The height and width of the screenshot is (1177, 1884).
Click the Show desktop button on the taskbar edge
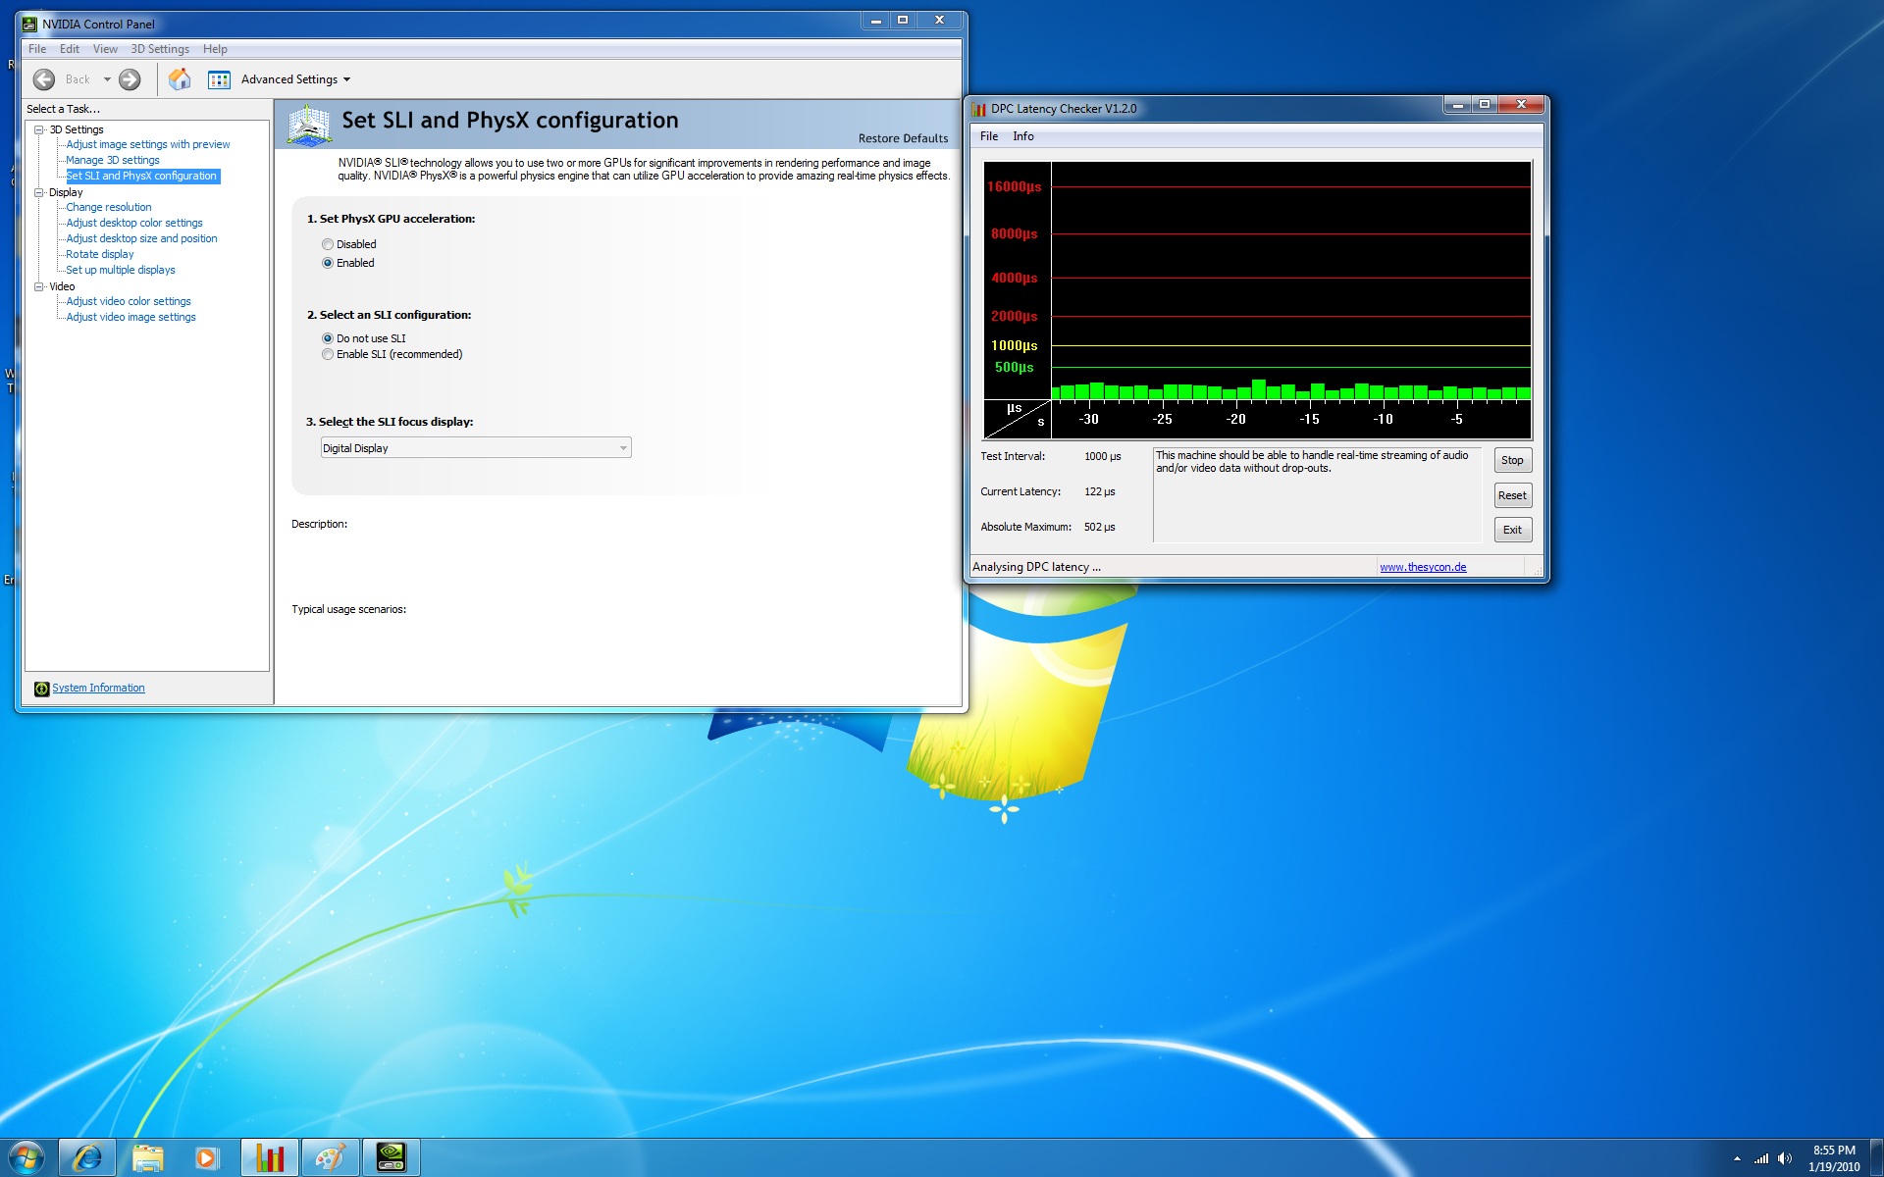coord(1876,1158)
